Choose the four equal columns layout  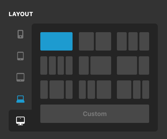pyautogui.click(x=56, y=65)
